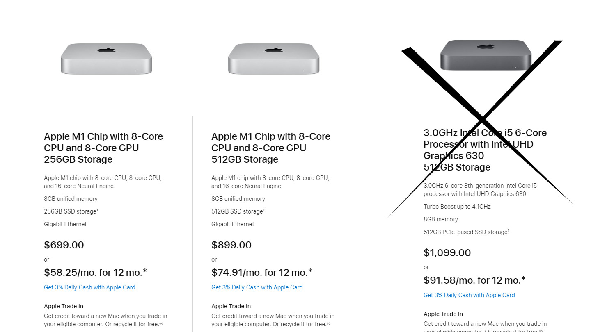Click footnote 1 after 512GB PCIe-based SSD storage

[509, 231]
